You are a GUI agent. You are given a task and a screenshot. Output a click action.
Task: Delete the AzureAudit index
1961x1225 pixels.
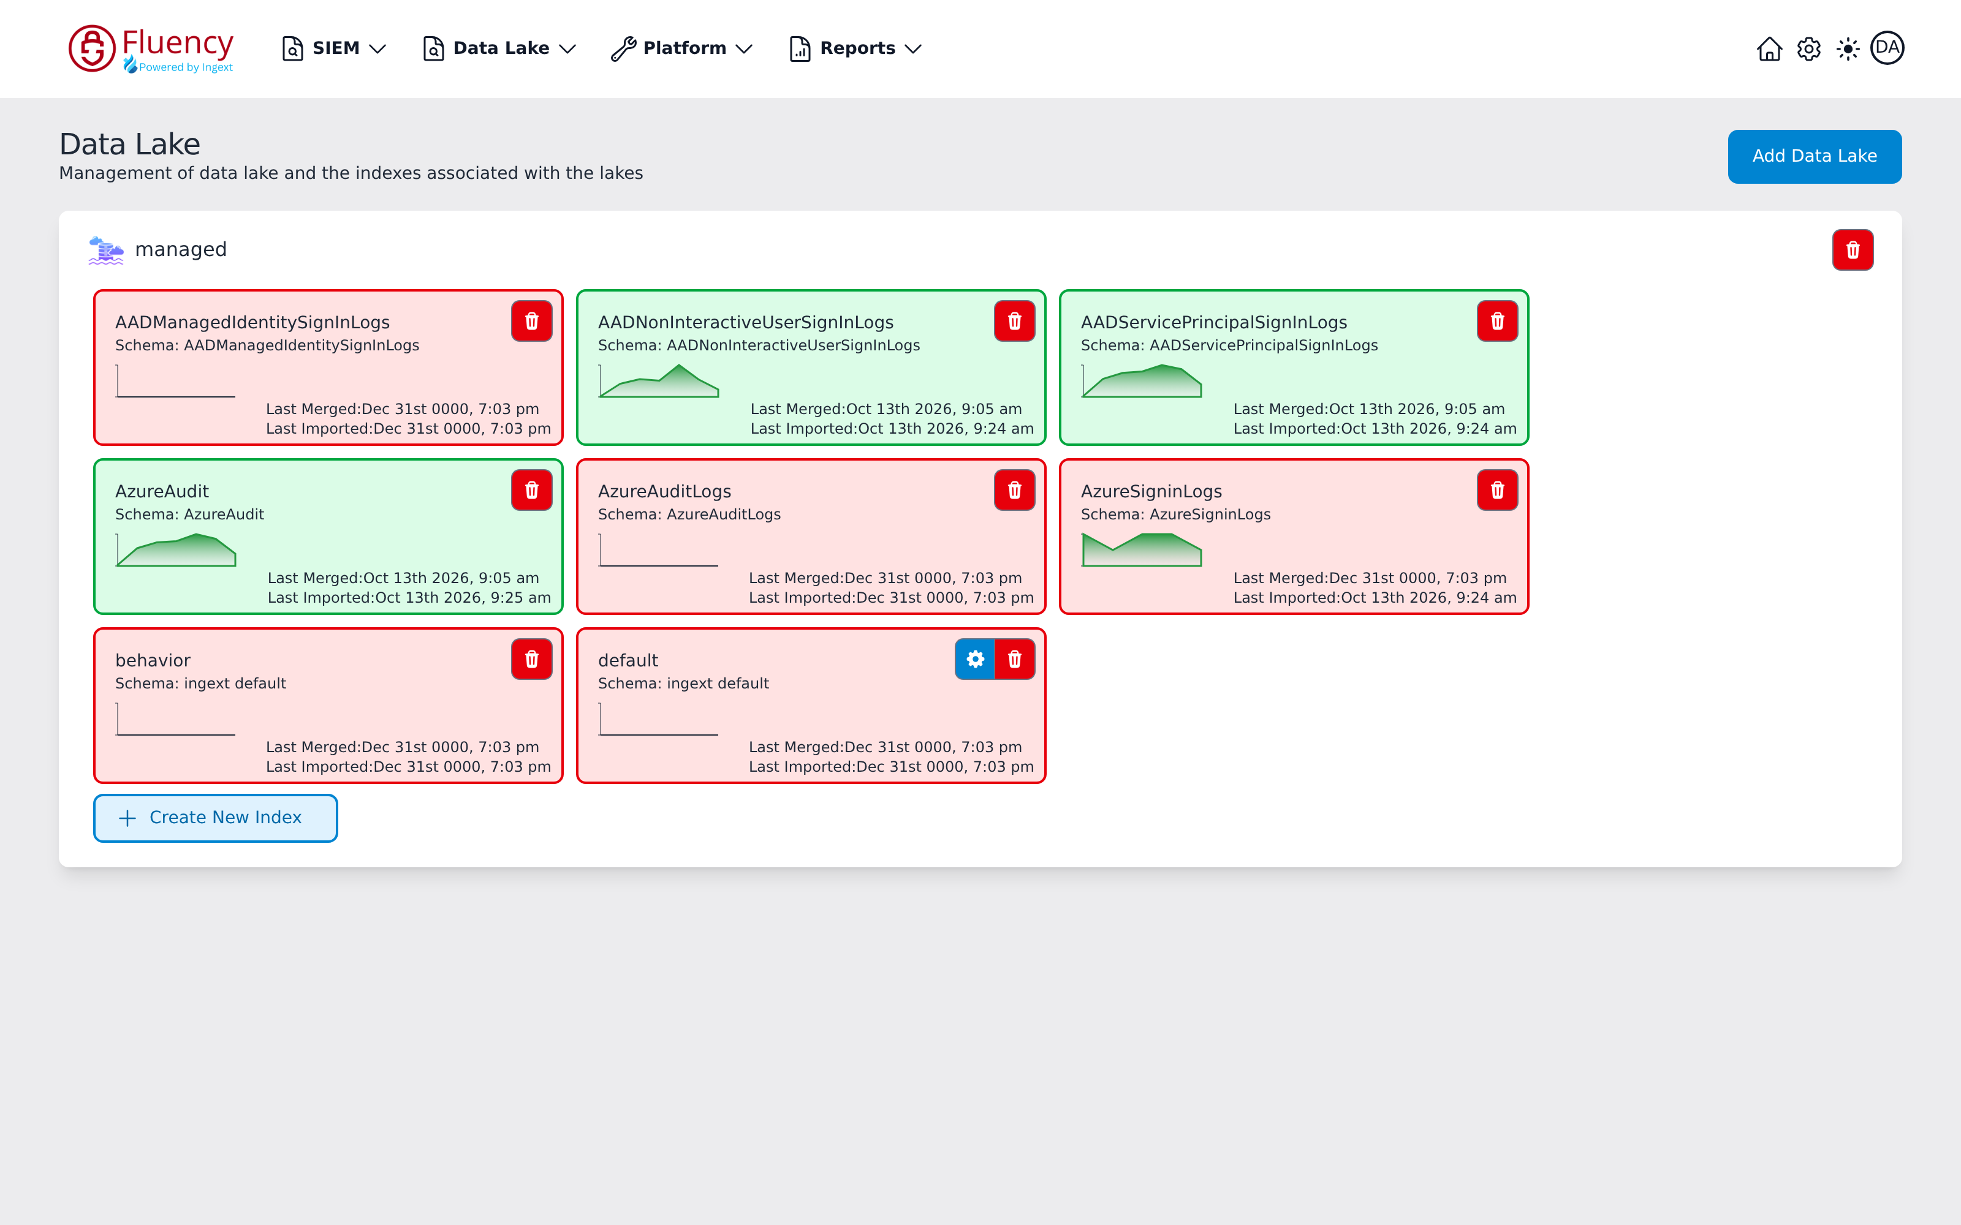click(531, 490)
